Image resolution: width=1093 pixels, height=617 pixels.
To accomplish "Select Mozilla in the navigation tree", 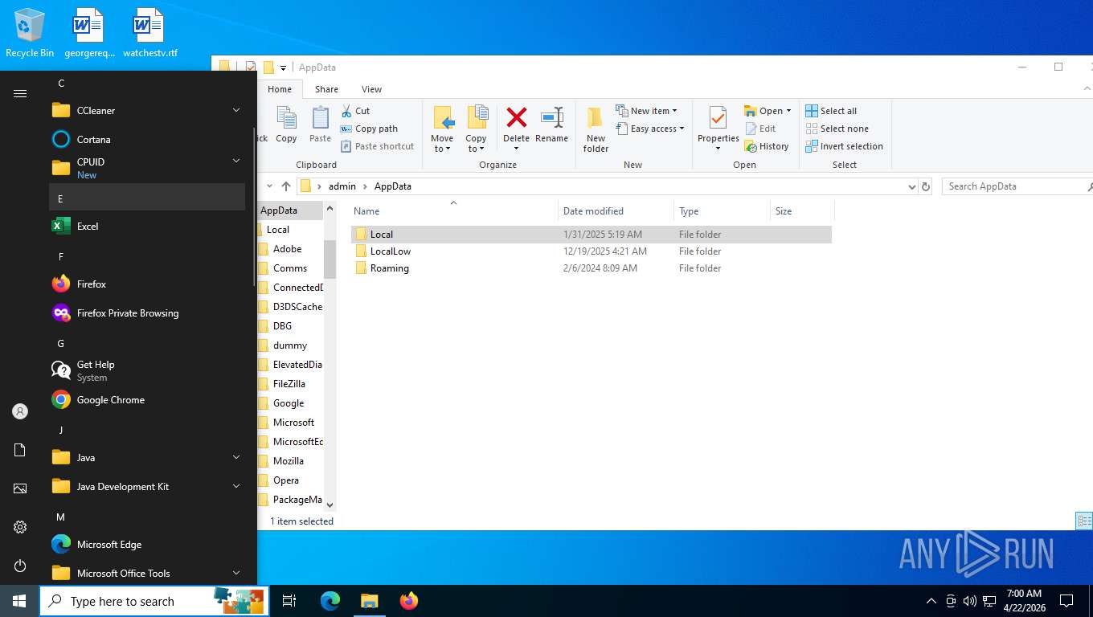I will tap(288, 461).
